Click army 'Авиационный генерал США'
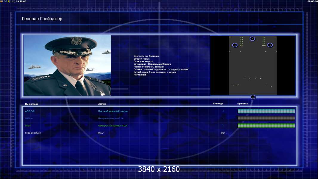 113,126
